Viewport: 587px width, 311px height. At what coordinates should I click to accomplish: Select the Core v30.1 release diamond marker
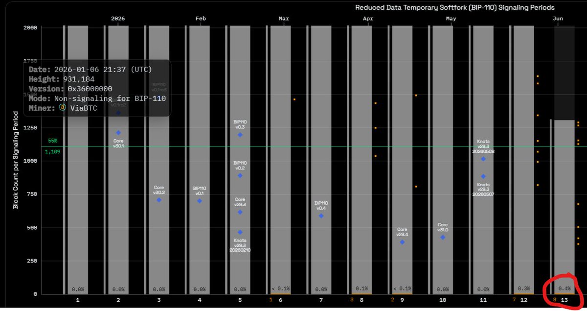pos(118,133)
